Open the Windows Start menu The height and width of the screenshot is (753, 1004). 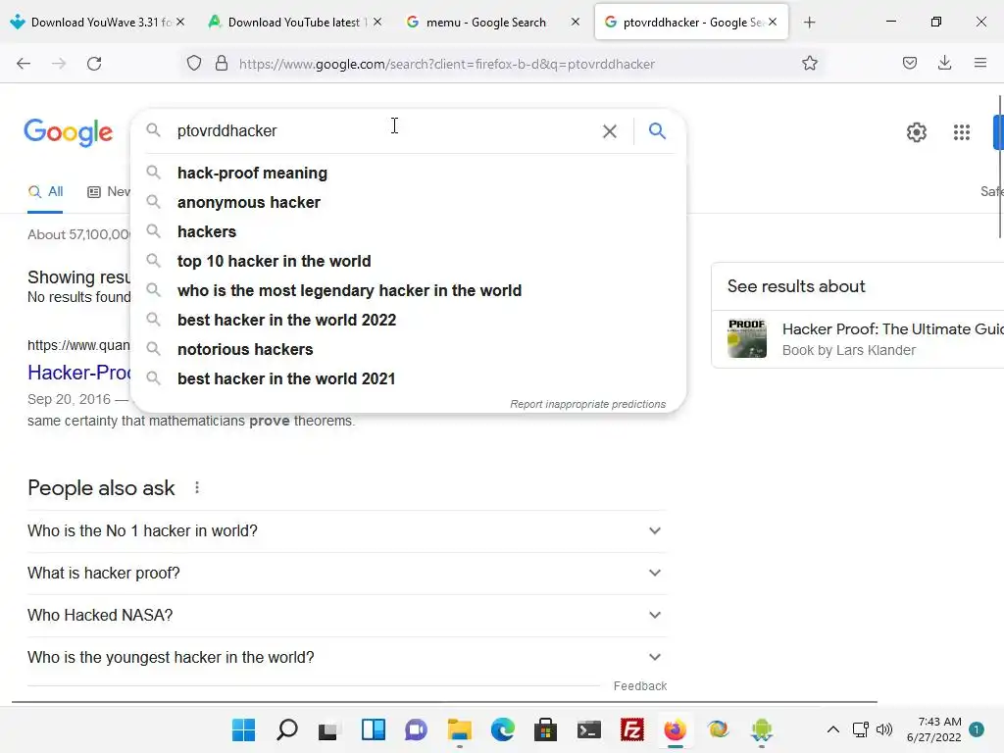(x=243, y=729)
